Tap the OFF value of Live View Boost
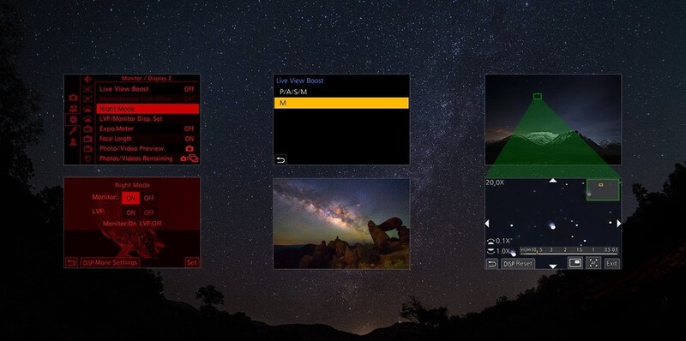Image resolution: width=686 pixels, height=341 pixels. (189, 89)
